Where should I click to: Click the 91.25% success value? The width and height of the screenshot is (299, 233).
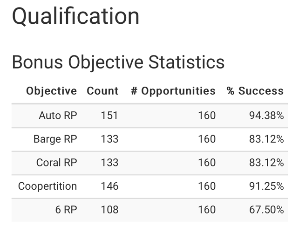coord(266,186)
